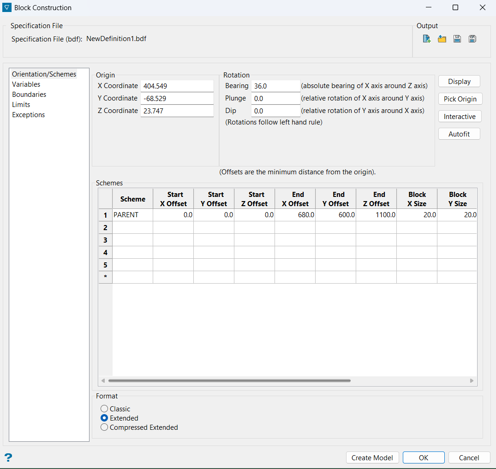Click the Pick Origin button
The width and height of the screenshot is (496, 469).
[460, 99]
